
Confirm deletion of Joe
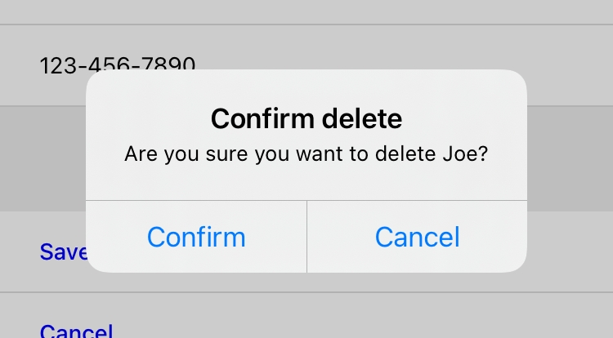[x=196, y=237]
